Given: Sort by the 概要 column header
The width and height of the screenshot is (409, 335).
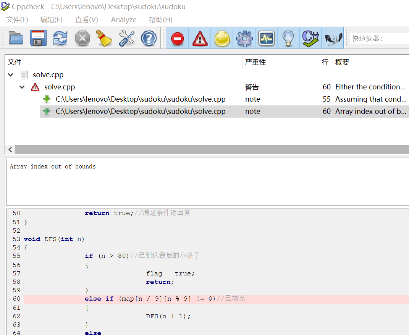Looking at the screenshot, I should tap(371, 62).
